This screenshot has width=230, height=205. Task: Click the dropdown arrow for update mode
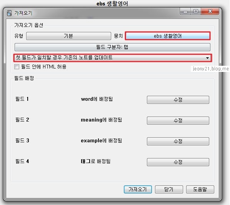coord(207,58)
